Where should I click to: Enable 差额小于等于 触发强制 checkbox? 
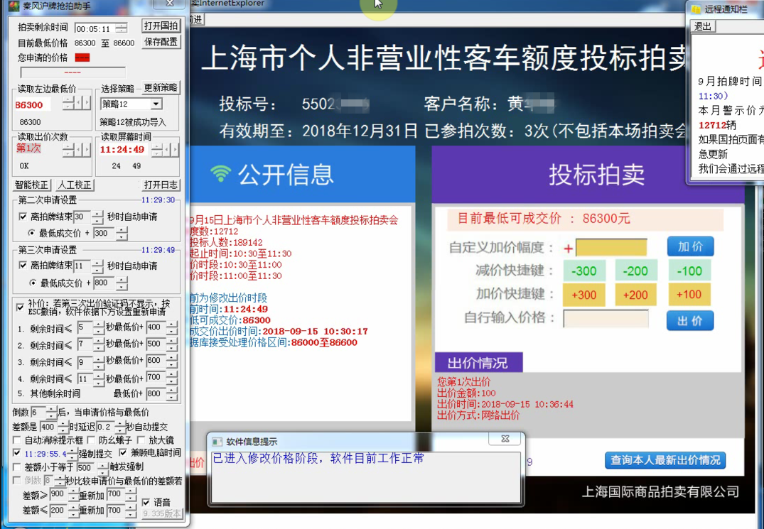[x=16, y=467]
